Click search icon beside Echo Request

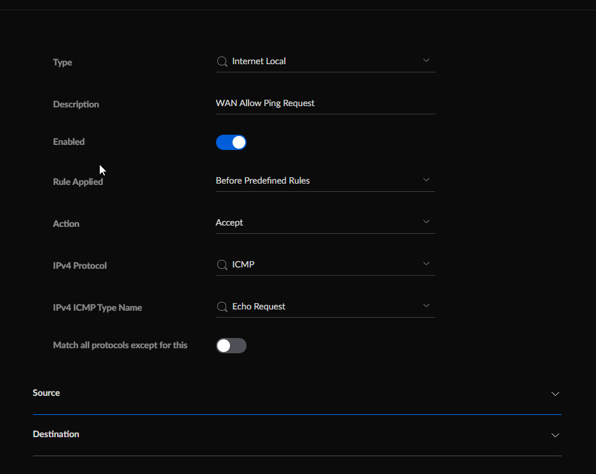pos(222,307)
